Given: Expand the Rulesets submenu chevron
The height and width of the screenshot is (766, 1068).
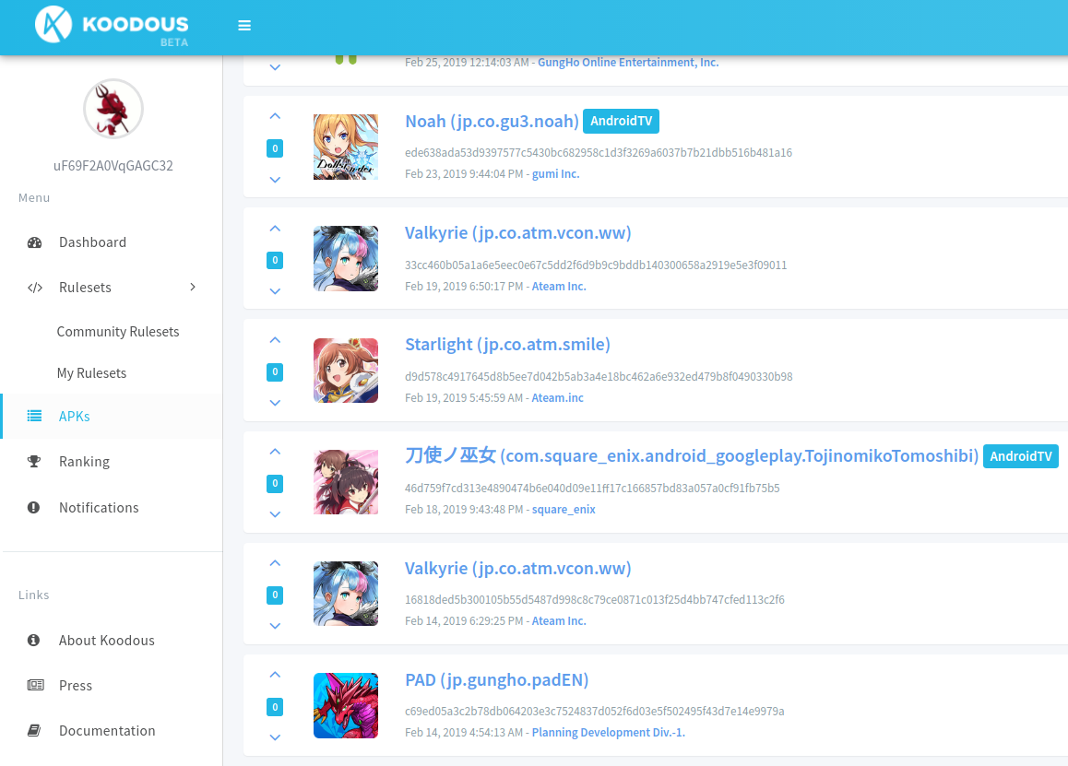Looking at the screenshot, I should [193, 288].
